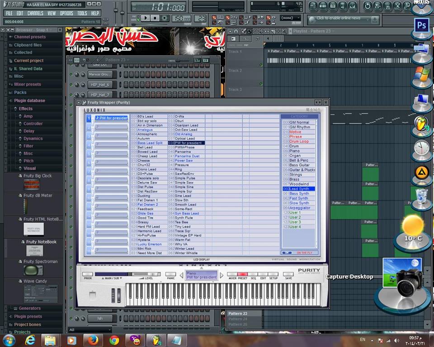Image resolution: width=434 pixels, height=347 pixels.
Task: Click the Firefox icon in the taskbar
Action: (93, 340)
